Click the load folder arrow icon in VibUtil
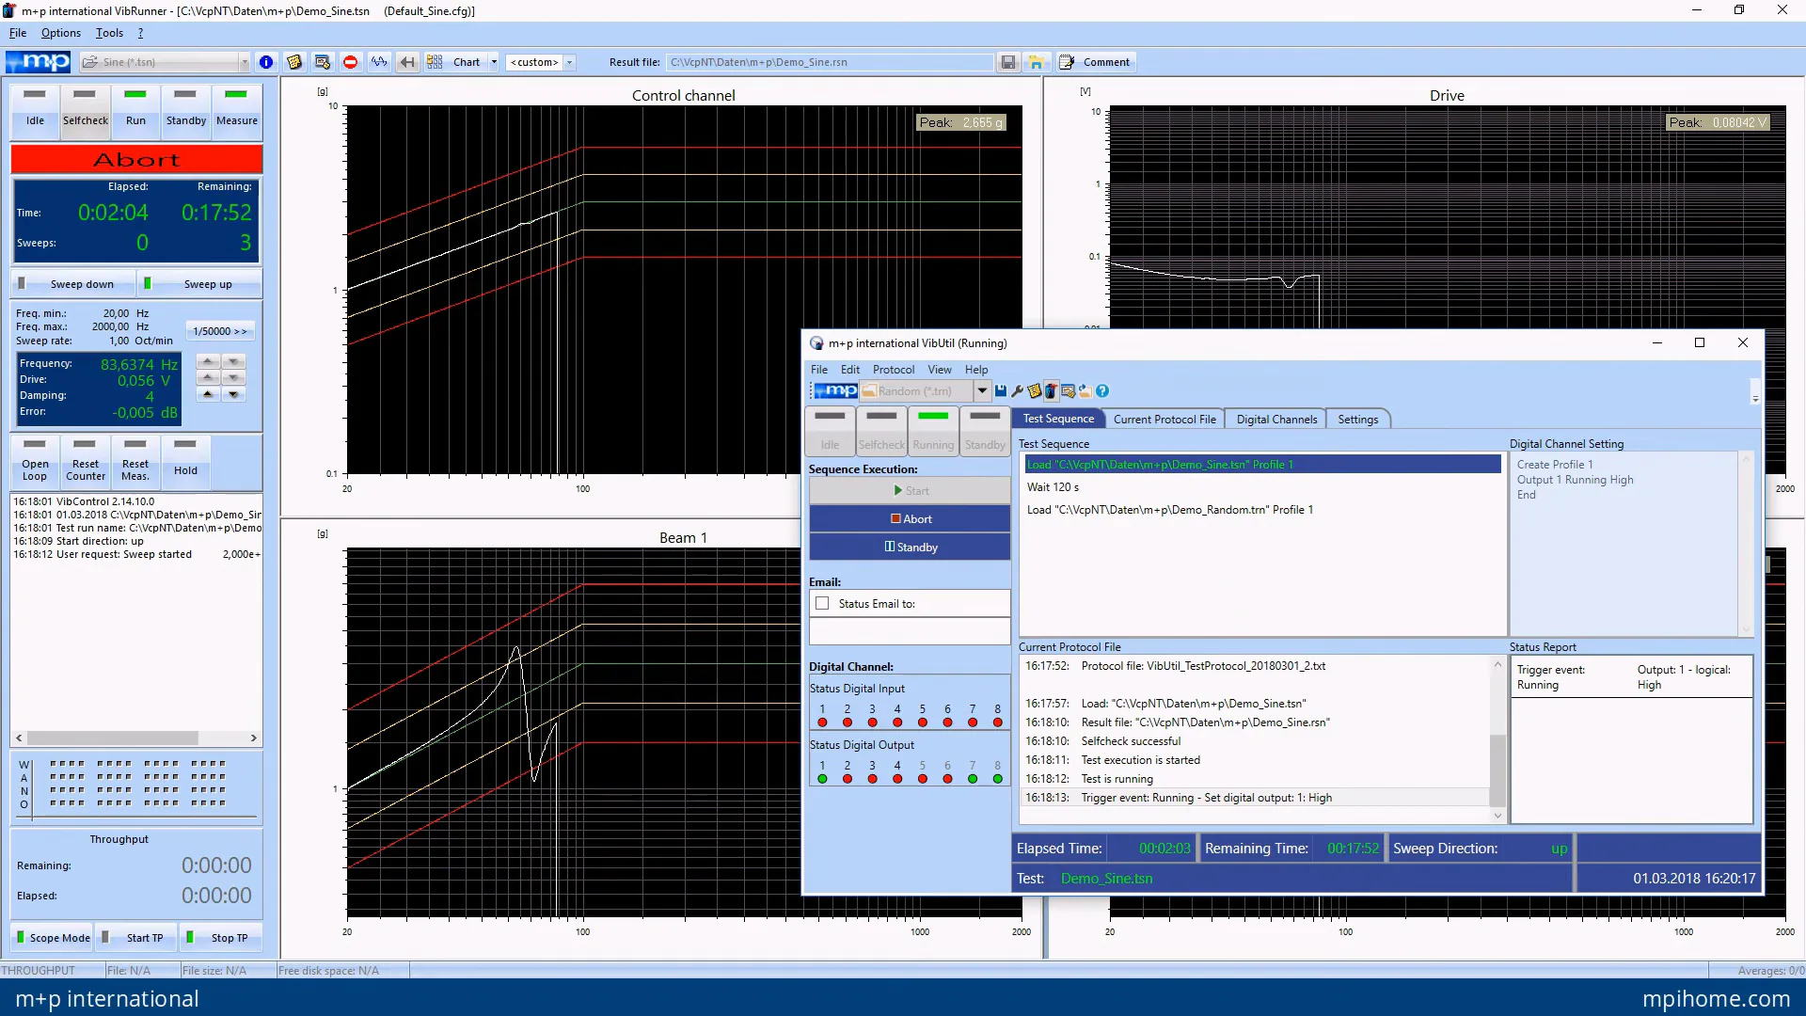 pos(1085,391)
